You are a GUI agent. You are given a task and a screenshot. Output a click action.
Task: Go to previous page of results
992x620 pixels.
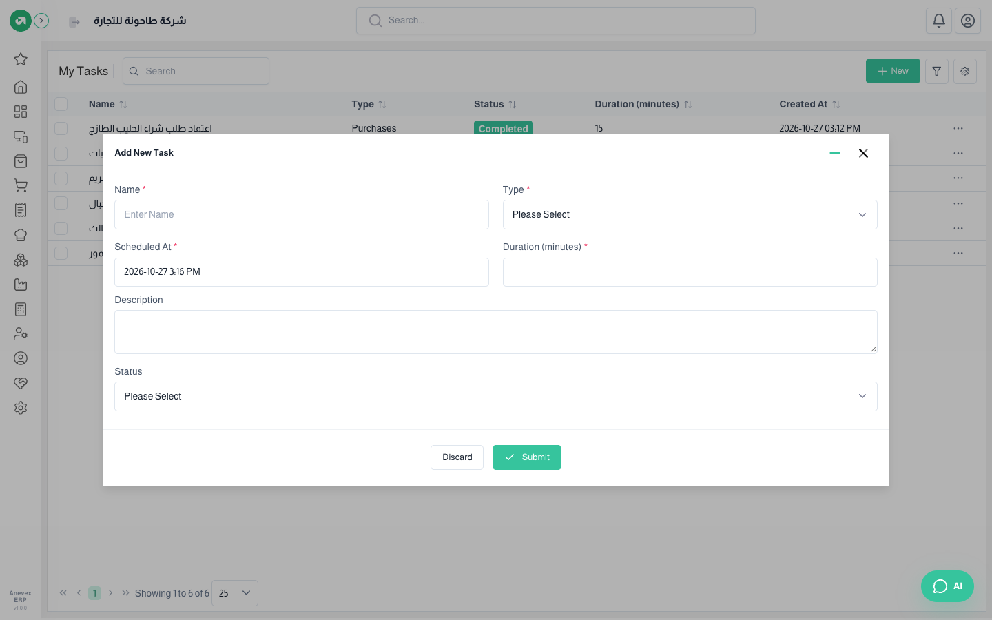[79, 593]
